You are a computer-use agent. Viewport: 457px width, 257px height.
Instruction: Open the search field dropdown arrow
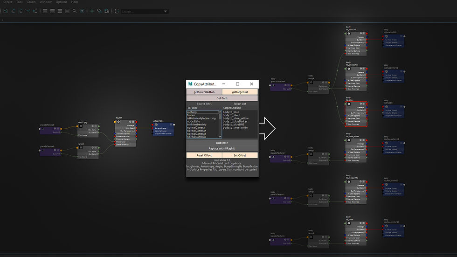[166, 11]
